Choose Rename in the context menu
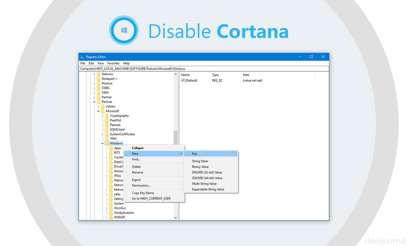Viewport: 409px width, 246px height. tap(154, 172)
